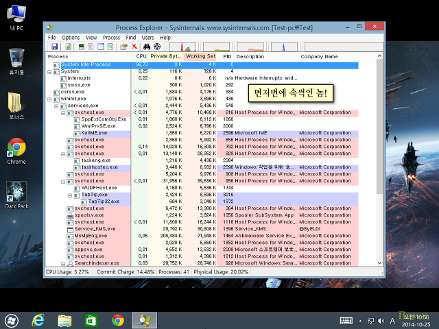
Task: Open the Help menu
Action: click(165, 38)
